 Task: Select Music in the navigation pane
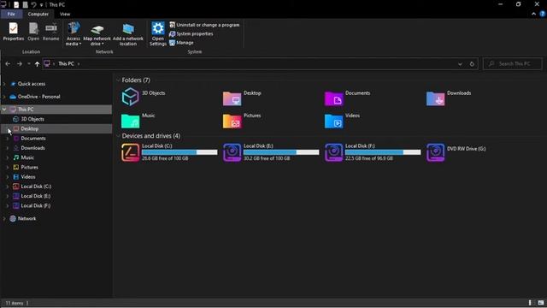(x=27, y=157)
